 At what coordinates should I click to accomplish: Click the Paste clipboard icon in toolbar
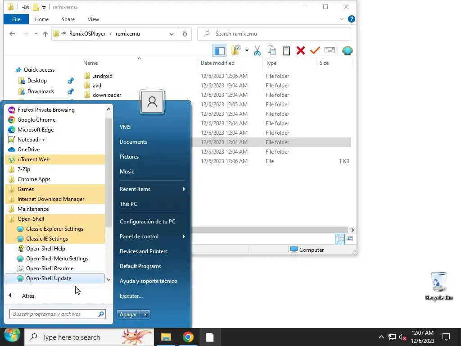[x=286, y=50]
